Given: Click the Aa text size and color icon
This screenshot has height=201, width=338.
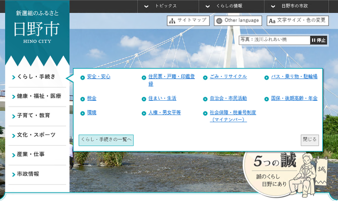Looking at the screenshot, I should (272, 21).
